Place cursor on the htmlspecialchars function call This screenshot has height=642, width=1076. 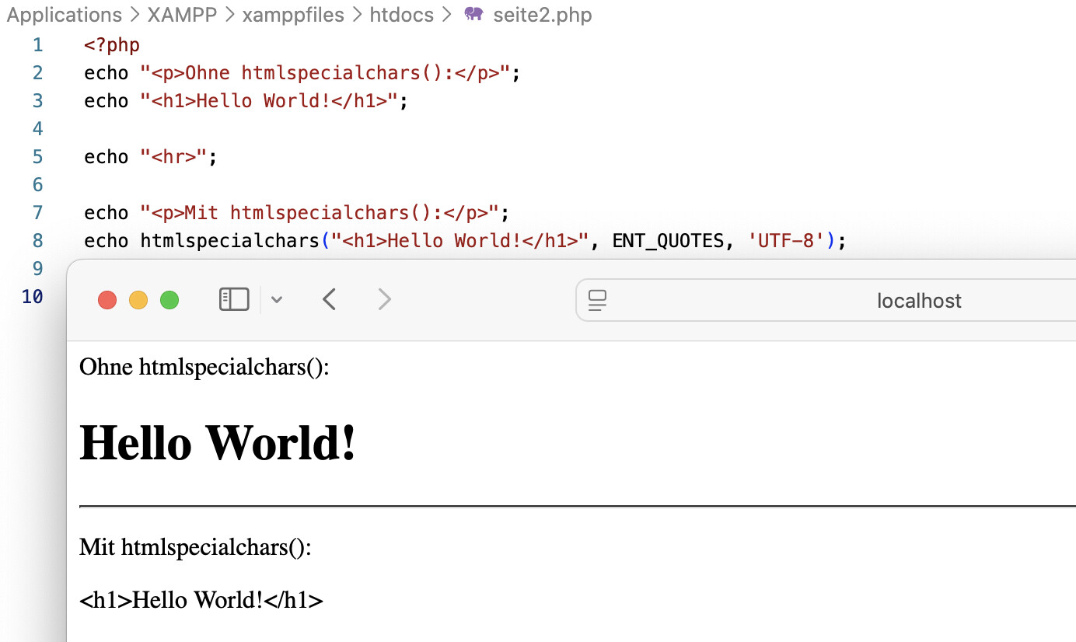click(x=229, y=241)
